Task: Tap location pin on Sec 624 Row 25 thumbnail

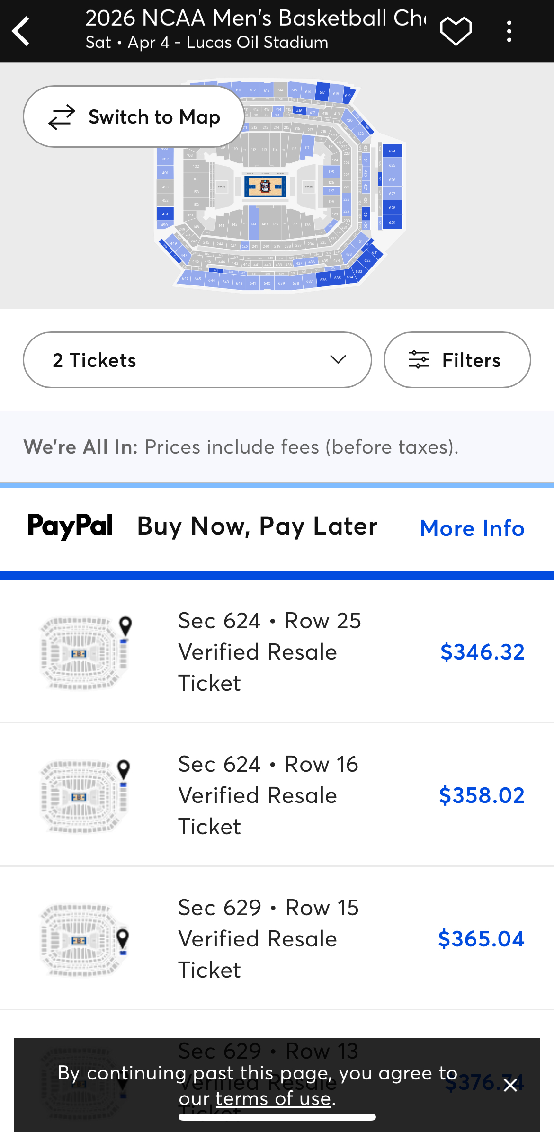Action: 125,626
